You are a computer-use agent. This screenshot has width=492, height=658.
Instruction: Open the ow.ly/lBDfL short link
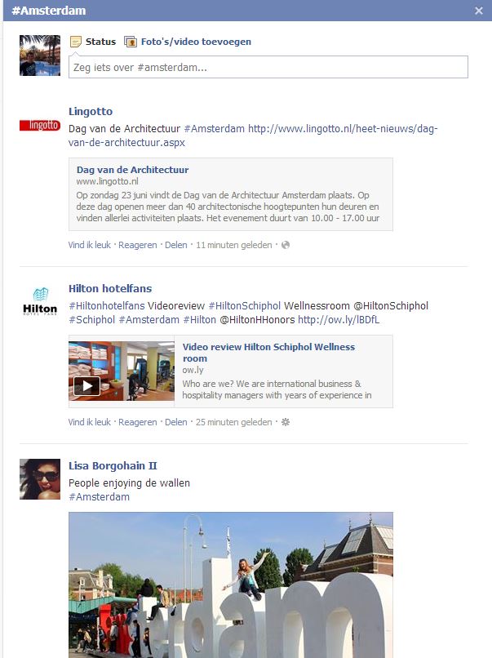(x=339, y=320)
